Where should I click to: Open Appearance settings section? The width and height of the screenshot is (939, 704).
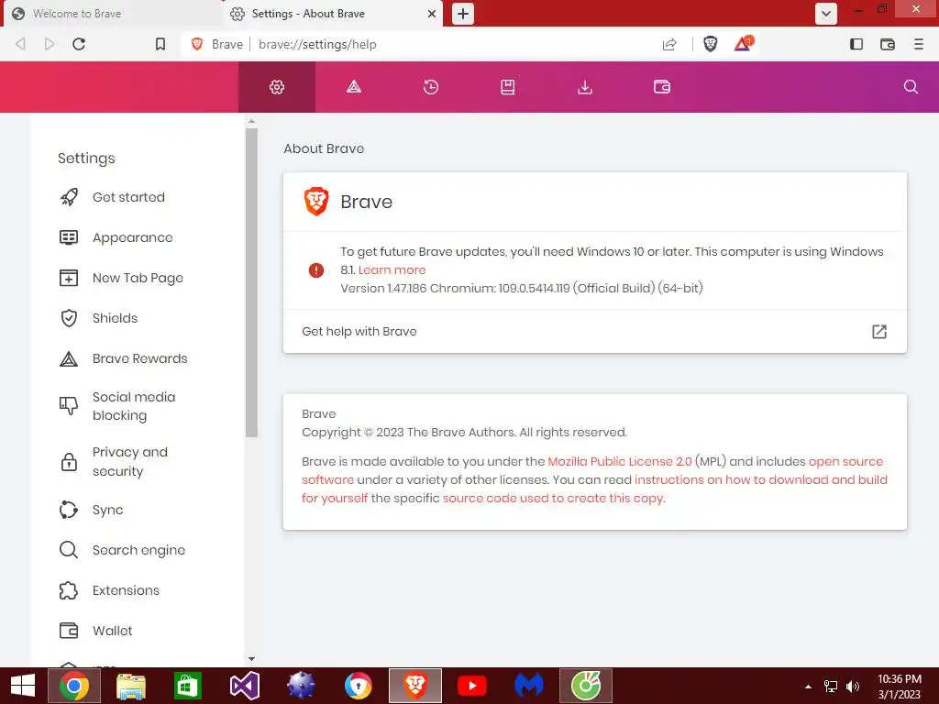tap(132, 237)
